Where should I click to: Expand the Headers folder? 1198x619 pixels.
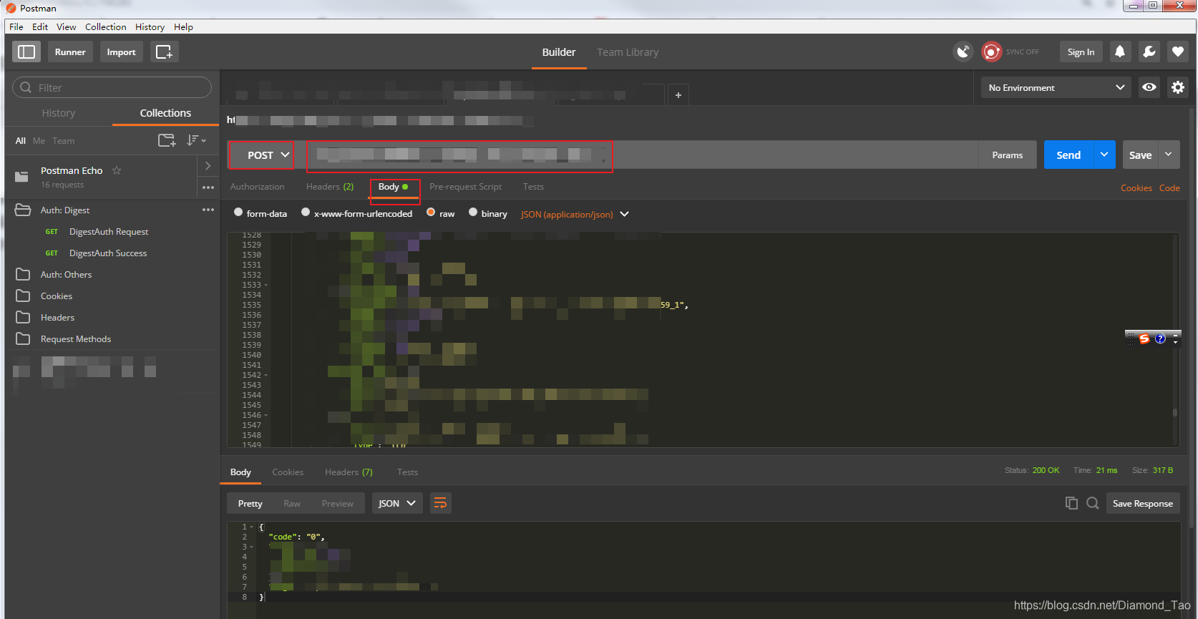pyautogui.click(x=23, y=317)
